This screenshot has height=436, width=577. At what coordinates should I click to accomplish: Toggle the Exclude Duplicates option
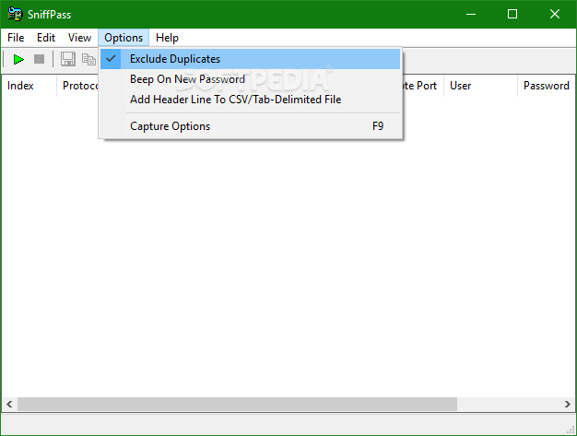pos(250,59)
